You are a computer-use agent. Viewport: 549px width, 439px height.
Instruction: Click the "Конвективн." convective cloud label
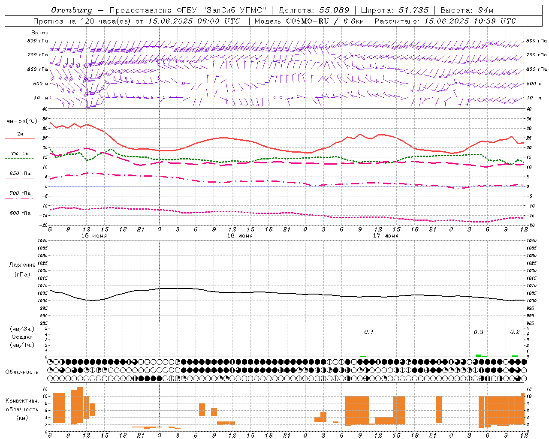pyautogui.click(x=22, y=400)
